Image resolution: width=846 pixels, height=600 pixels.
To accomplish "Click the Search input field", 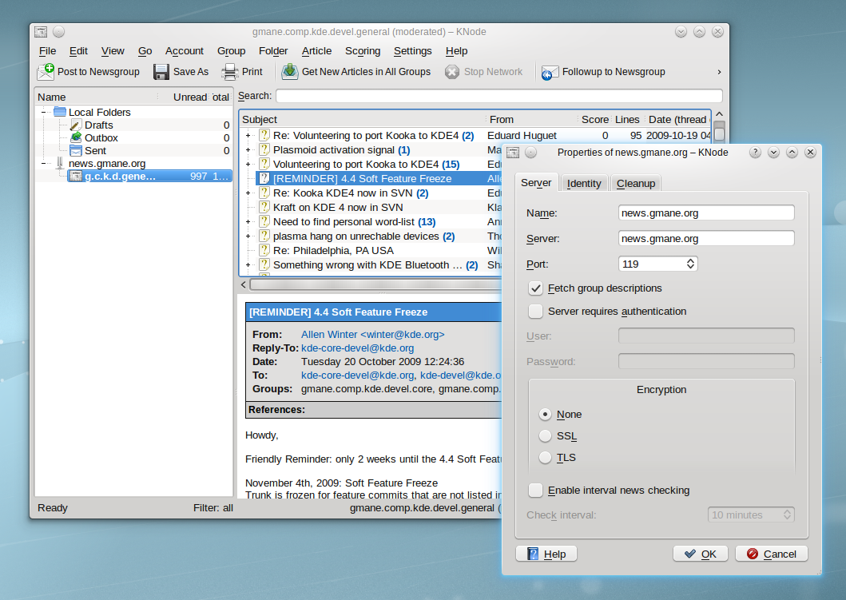I will pyautogui.click(x=498, y=96).
